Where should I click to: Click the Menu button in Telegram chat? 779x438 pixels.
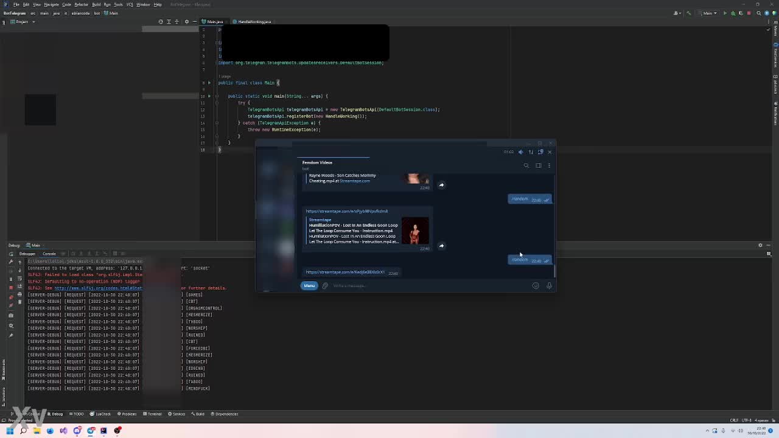point(309,286)
